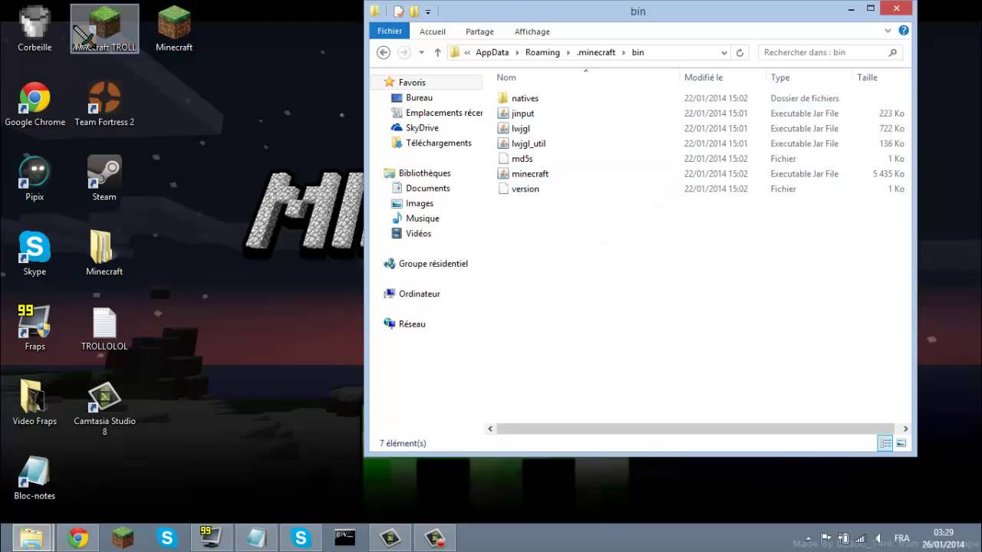Select Skype desktop shortcut
Screen dimensions: 982x552
coord(35,253)
